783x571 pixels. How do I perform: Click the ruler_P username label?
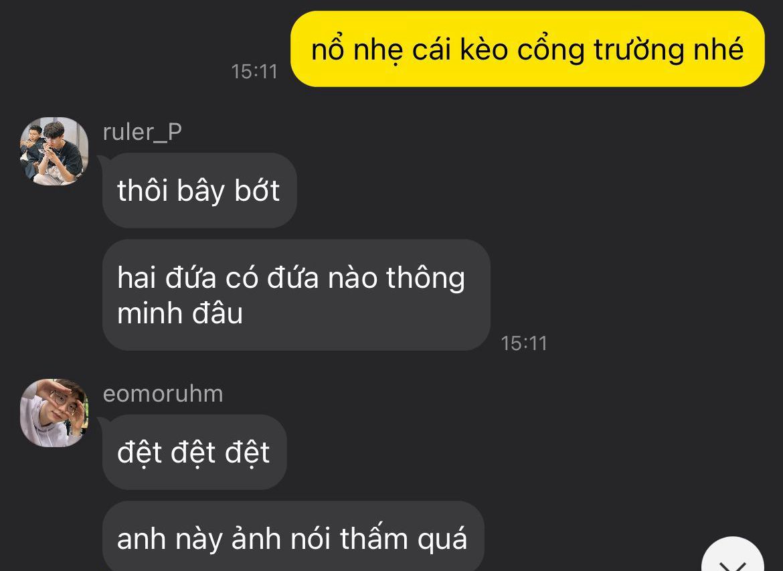tap(143, 133)
